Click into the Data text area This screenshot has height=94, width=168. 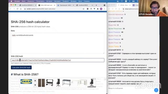[x=57, y=43]
